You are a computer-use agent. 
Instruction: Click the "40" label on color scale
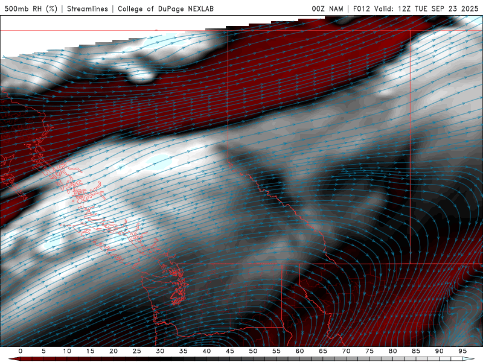coord(206,351)
